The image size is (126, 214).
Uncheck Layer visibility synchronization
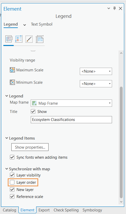pyautogui.click(x=12, y=175)
